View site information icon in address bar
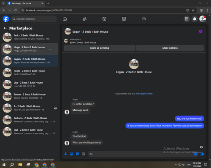The image size is (211, 168). point(22,10)
